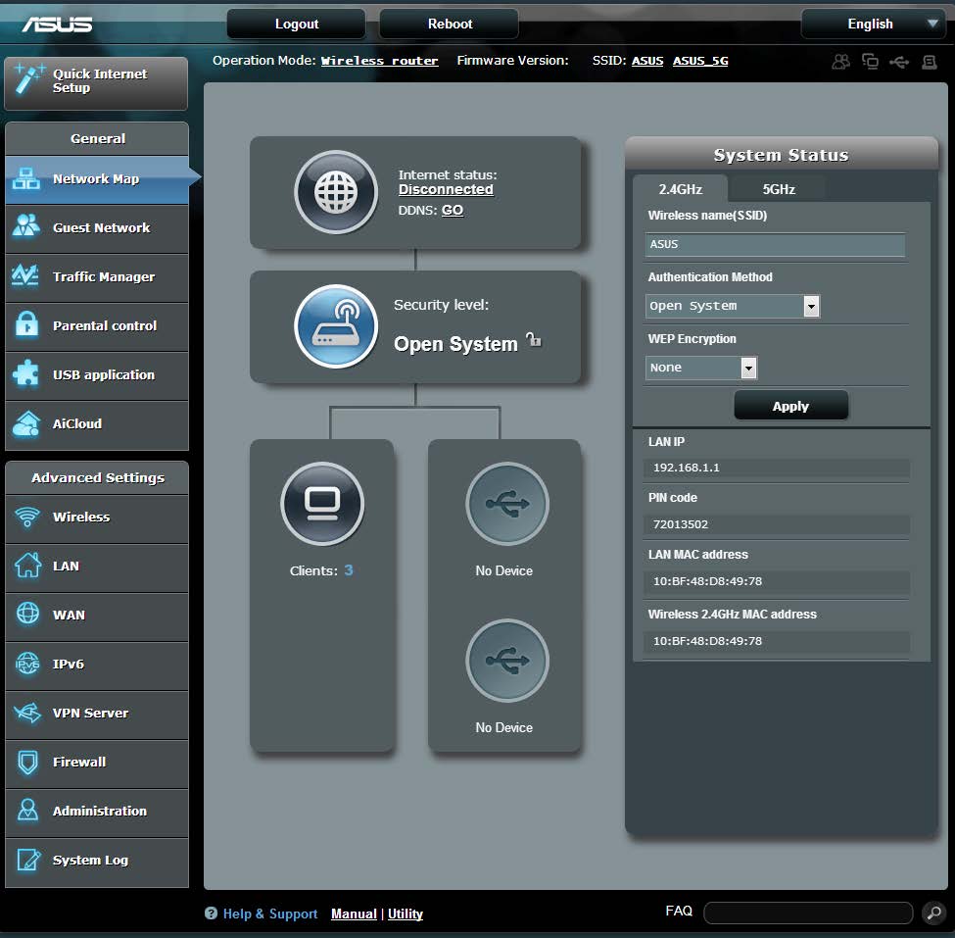Click the Clients count number 3
Image resolution: width=955 pixels, height=938 pixels.
[x=349, y=570]
